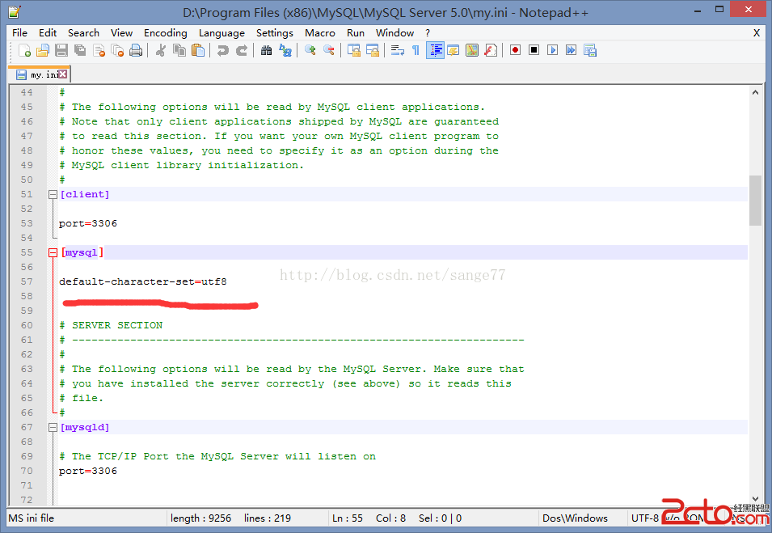Close the current document via toolbar Close icon
The image size is (772, 533).
pos(99,50)
